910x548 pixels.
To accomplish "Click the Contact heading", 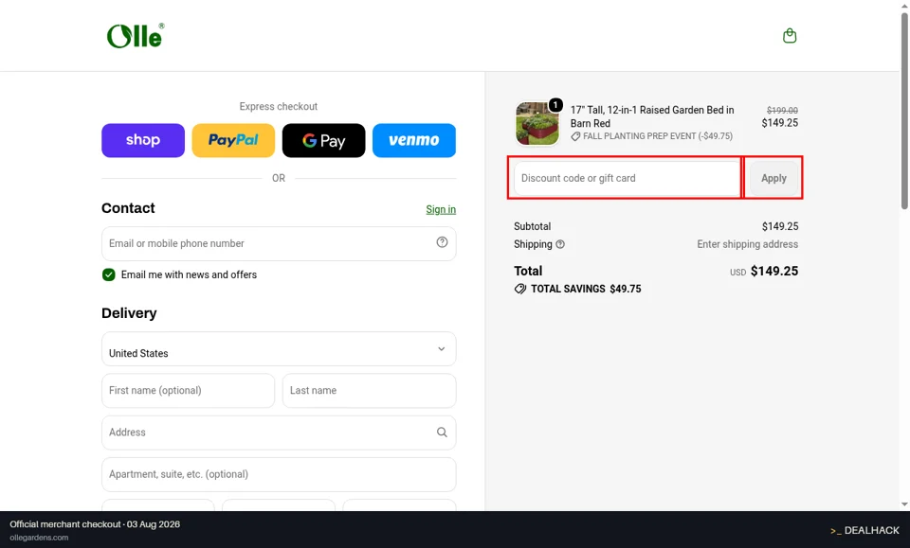I will [128, 208].
